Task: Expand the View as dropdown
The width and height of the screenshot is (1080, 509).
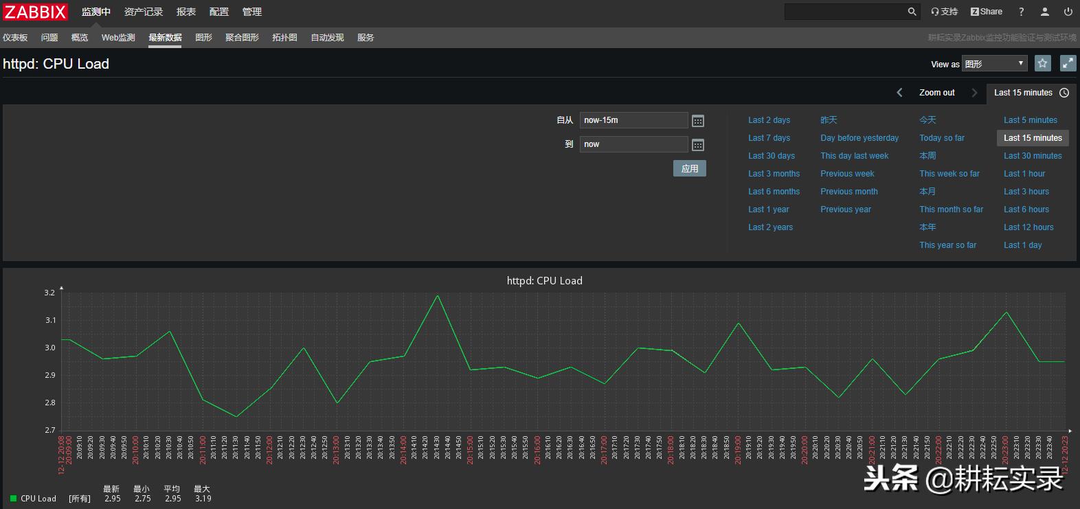Action: pos(993,64)
